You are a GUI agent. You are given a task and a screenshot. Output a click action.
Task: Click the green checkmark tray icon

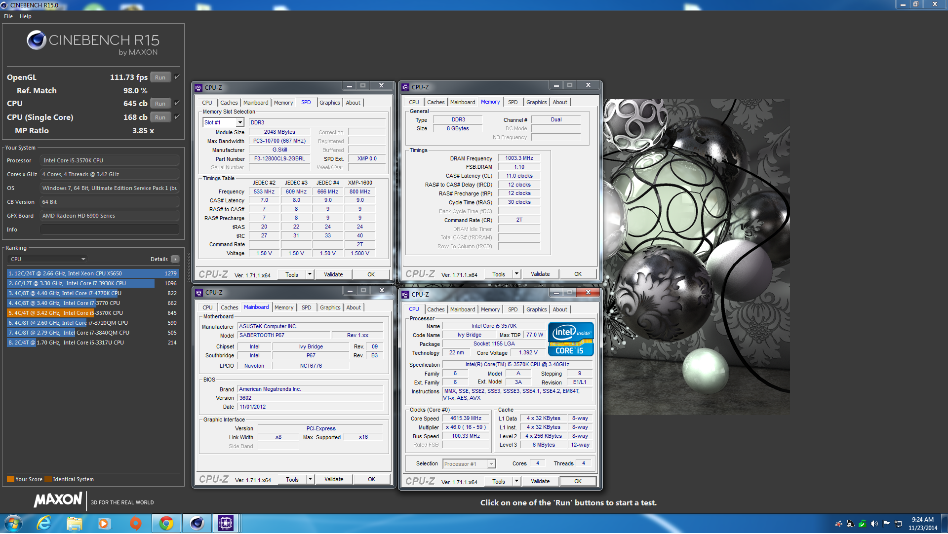click(x=862, y=524)
